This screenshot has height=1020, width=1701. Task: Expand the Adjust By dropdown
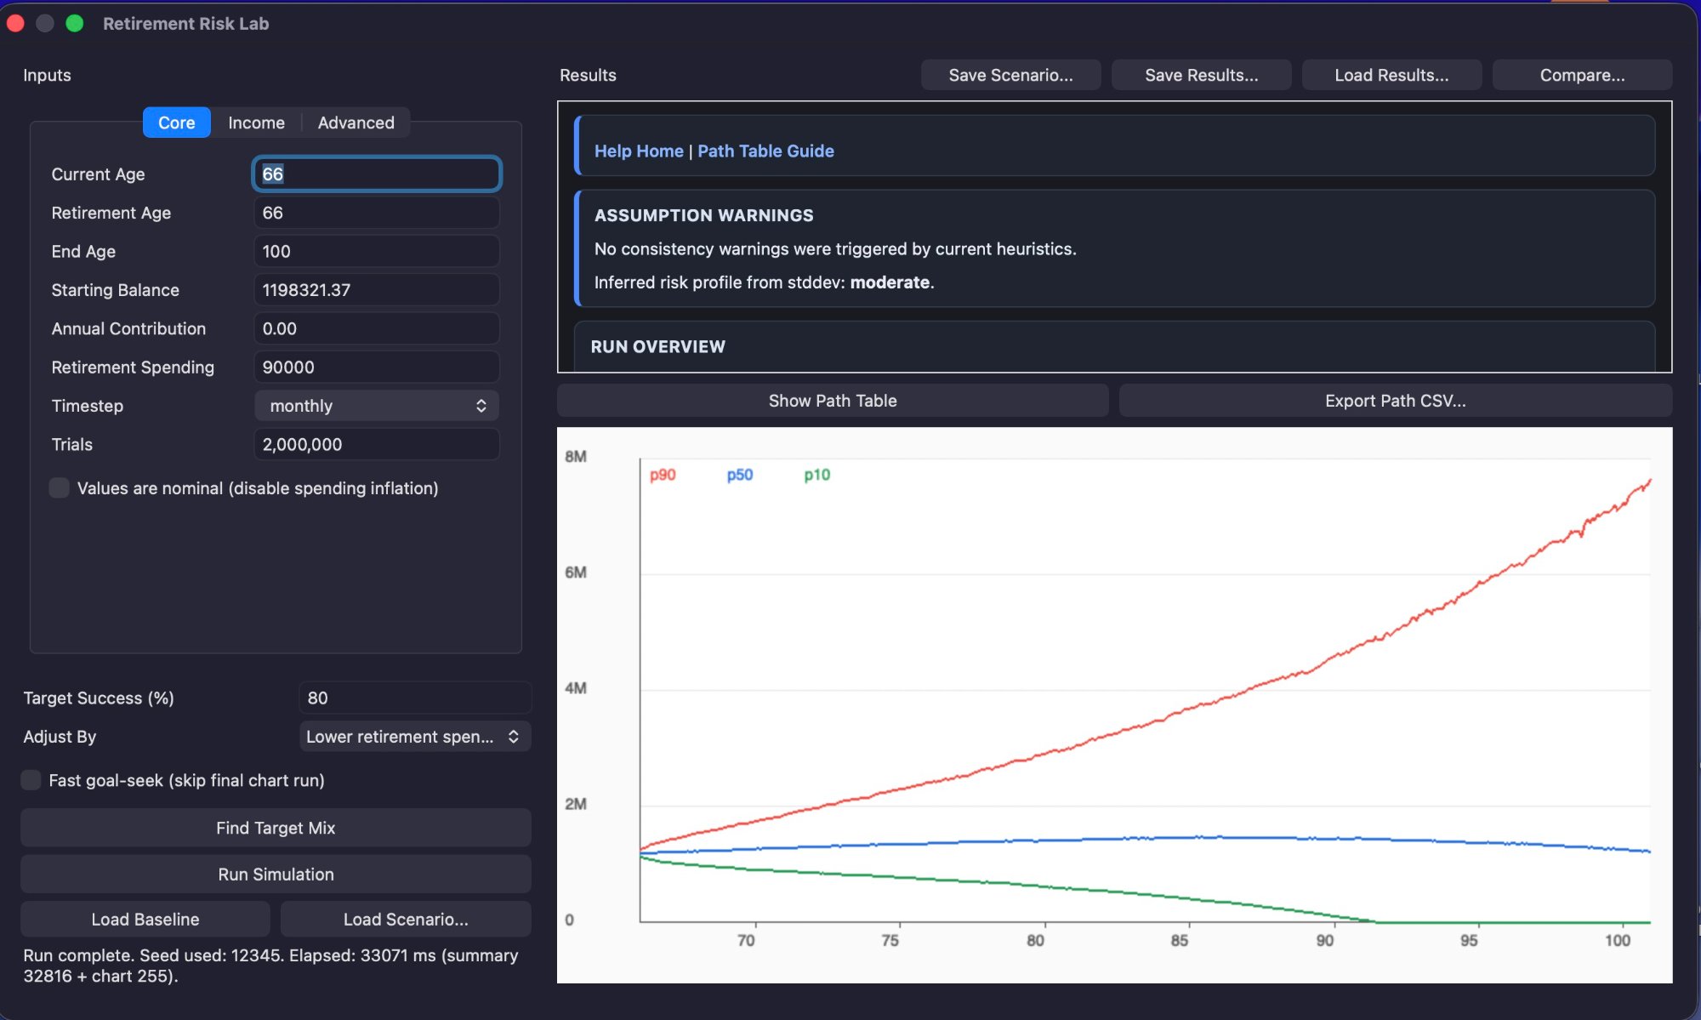click(x=414, y=737)
